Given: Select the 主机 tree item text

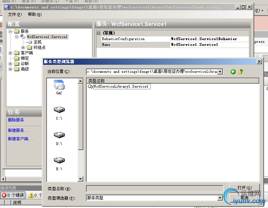Looking at the screenshot, I should [x=37, y=42].
